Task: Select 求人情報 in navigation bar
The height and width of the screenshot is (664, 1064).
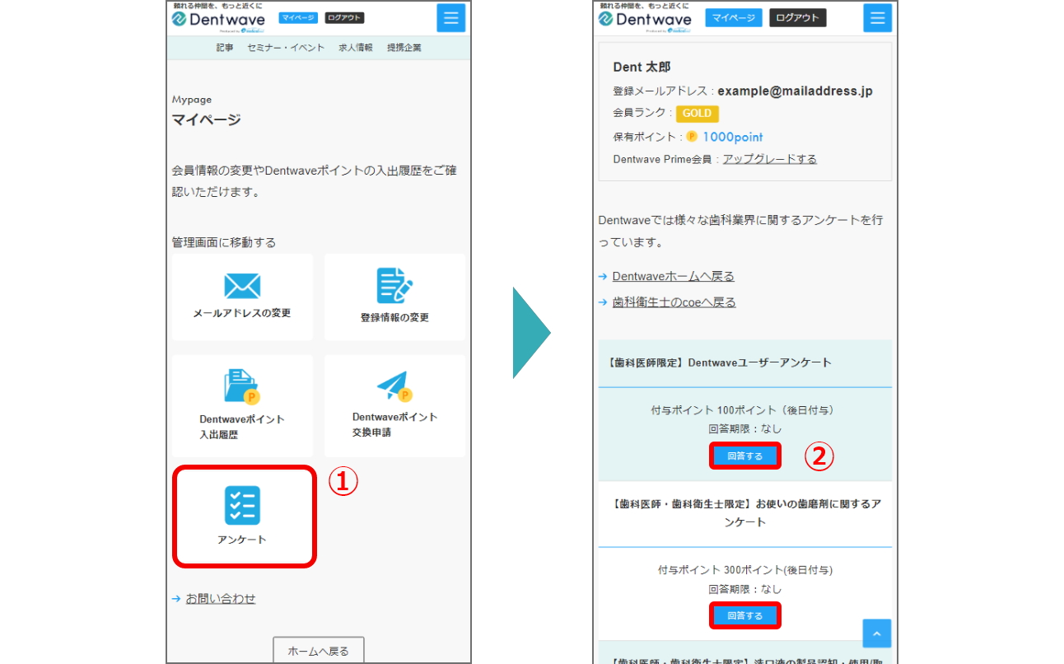Action: tap(356, 48)
